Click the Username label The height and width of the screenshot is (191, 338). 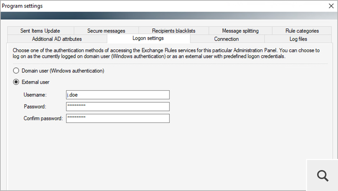click(35, 95)
